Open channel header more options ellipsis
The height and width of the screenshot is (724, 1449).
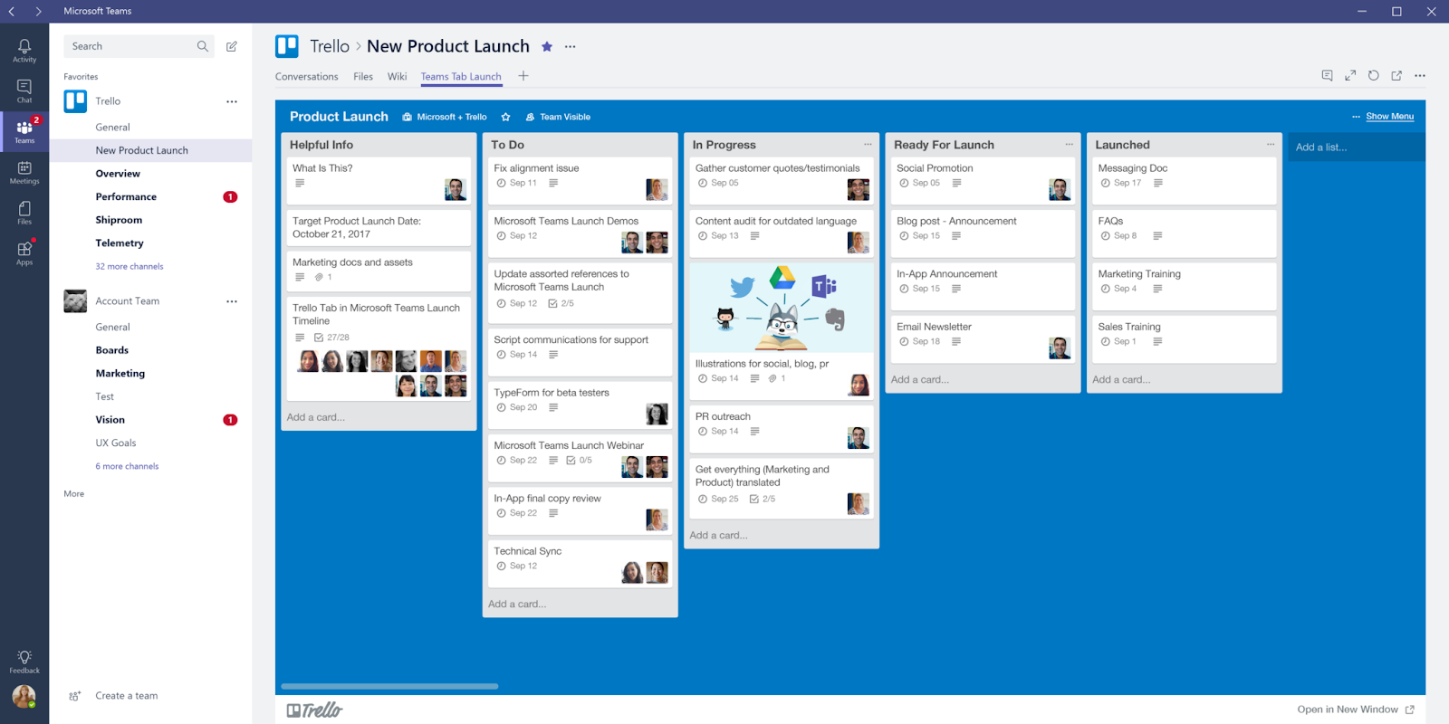coord(570,47)
